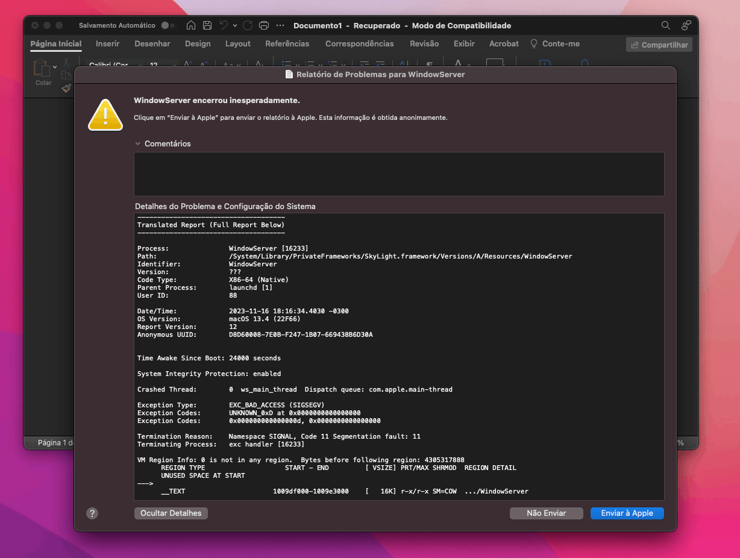The width and height of the screenshot is (740, 558).
Task: Click the Print icon in Word title bar
Action: coord(263,25)
